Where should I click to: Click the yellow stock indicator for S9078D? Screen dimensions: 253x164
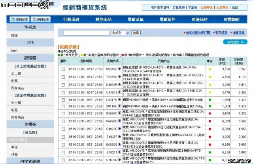point(210,69)
